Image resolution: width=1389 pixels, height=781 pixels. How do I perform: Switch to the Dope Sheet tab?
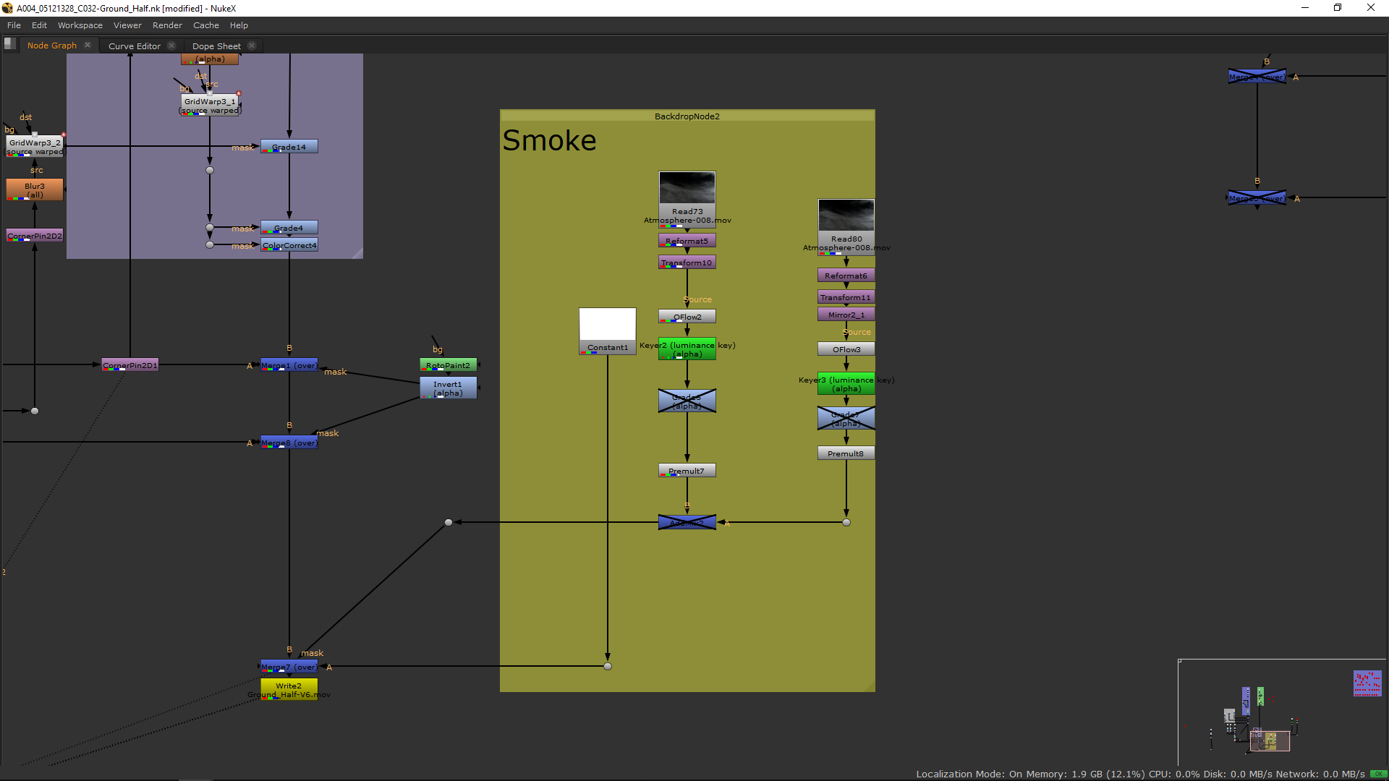(216, 46)
